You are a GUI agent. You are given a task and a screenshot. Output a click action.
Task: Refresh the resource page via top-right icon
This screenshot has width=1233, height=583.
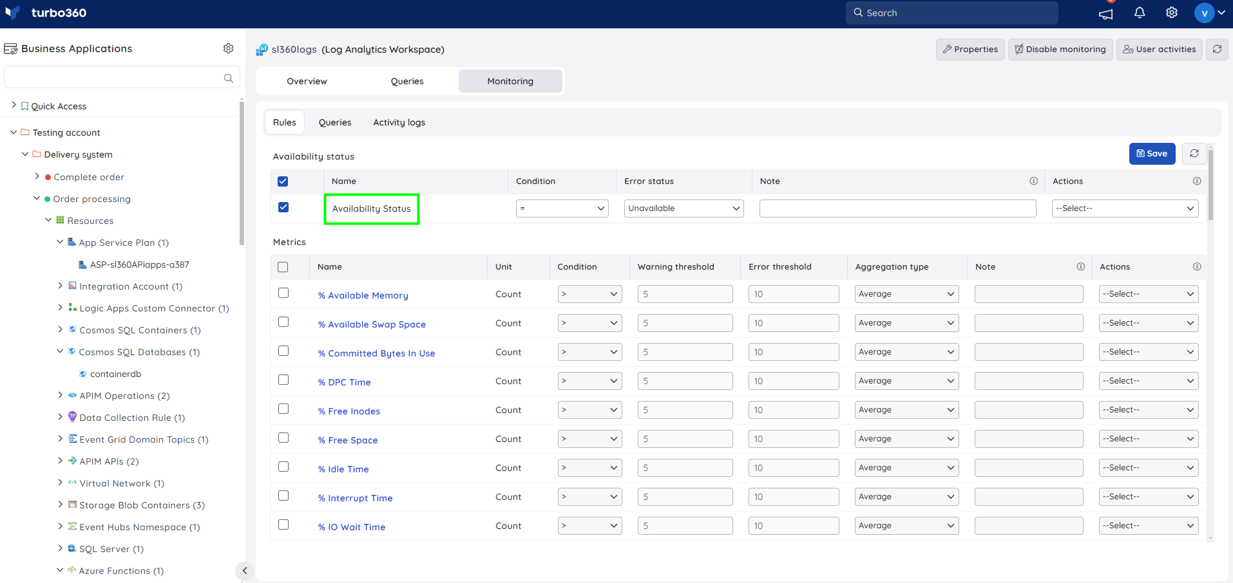tap(1217, 49)
